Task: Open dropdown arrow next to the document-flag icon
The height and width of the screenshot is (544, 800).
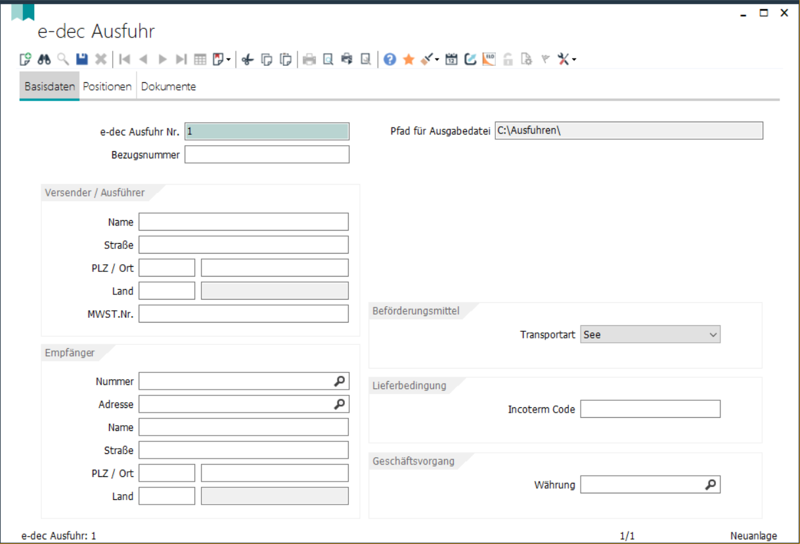Action: click(x=229, y=60)
